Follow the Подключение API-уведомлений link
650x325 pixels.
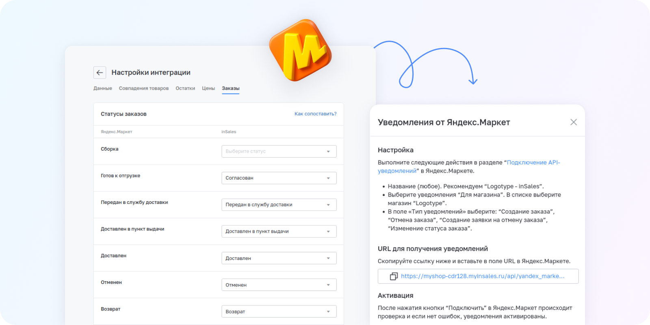pos(469,167)
